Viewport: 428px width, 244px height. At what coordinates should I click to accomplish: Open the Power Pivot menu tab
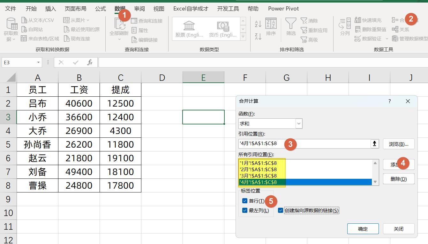click(x=283, y=9)
